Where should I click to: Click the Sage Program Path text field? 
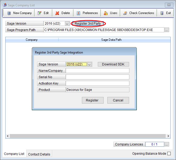point(104,30)
